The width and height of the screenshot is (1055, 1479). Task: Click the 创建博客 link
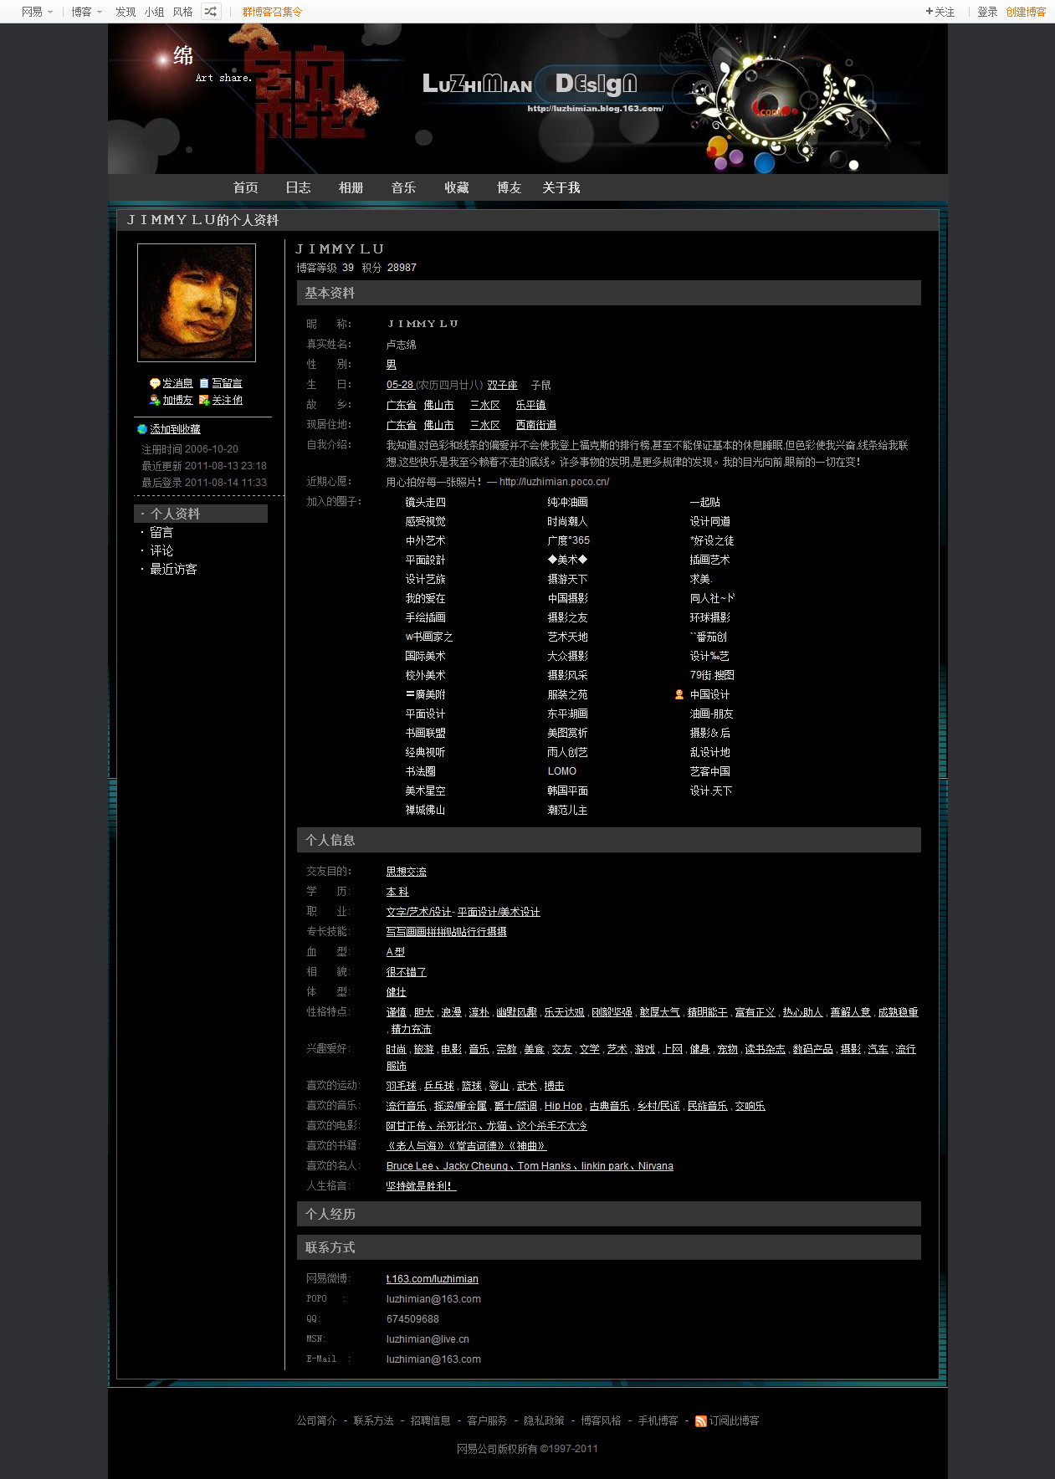click(1026, 12)
